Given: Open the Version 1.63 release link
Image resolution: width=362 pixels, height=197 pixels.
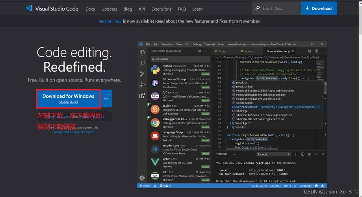Looking at the screenshot, I should coord(110,21).
